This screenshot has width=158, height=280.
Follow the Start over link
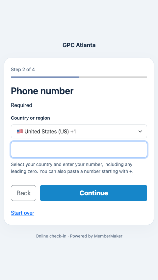[x=22, y=213]
